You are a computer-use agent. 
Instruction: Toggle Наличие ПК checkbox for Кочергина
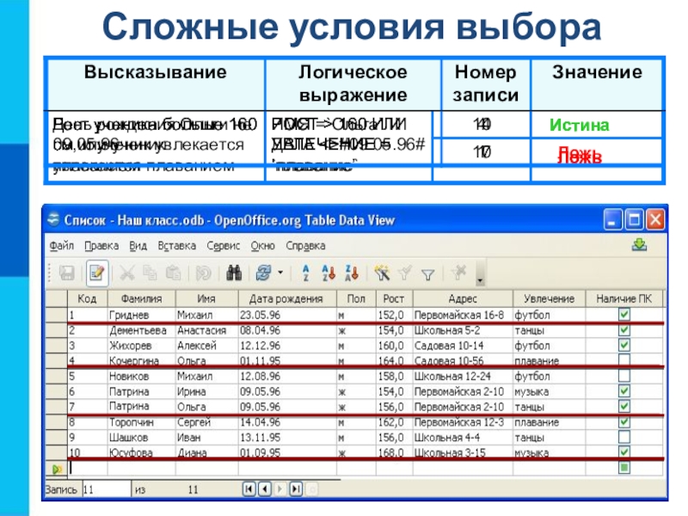tap(624, 360)
